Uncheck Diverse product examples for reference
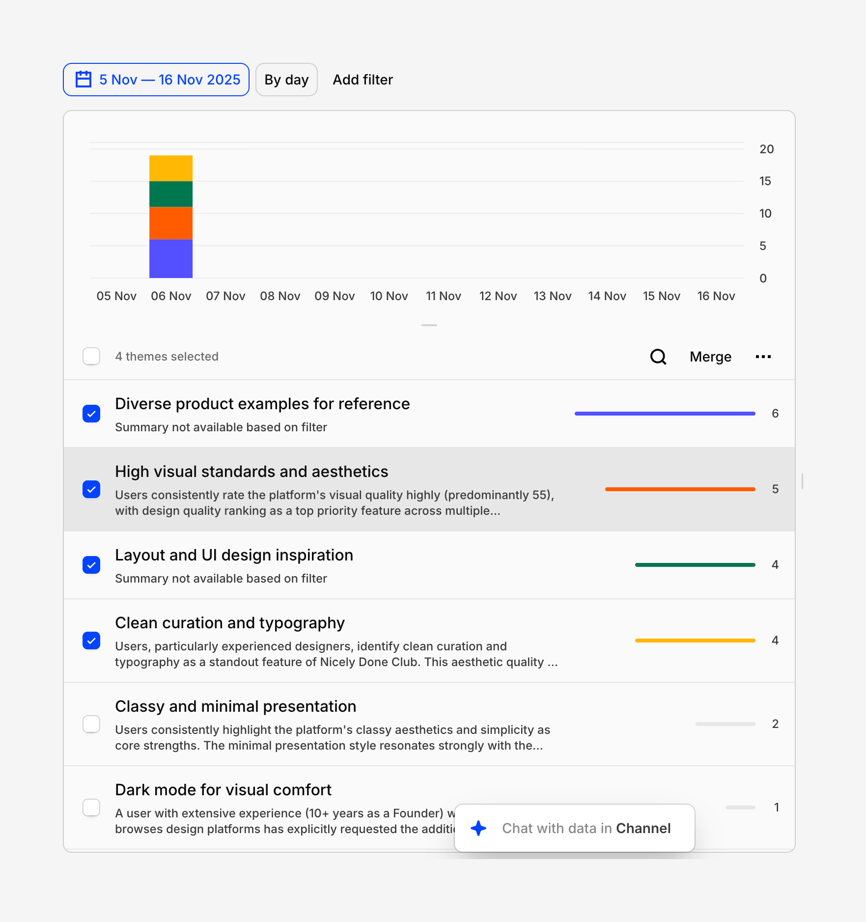Image resolution: width=866 pixels, height=922 pixels. 91,414
